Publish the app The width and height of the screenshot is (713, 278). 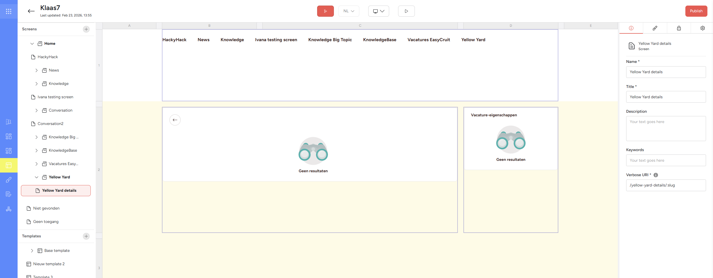[696, 11]
